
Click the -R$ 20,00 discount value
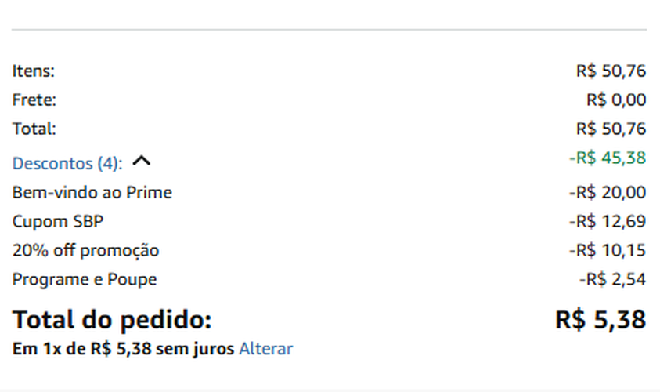pyautogui.click(x=607, y=193)
